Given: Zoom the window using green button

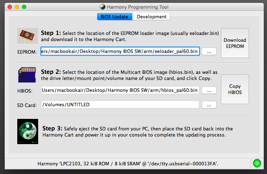Looking at the screenshot, I should (x=24, y=7).
